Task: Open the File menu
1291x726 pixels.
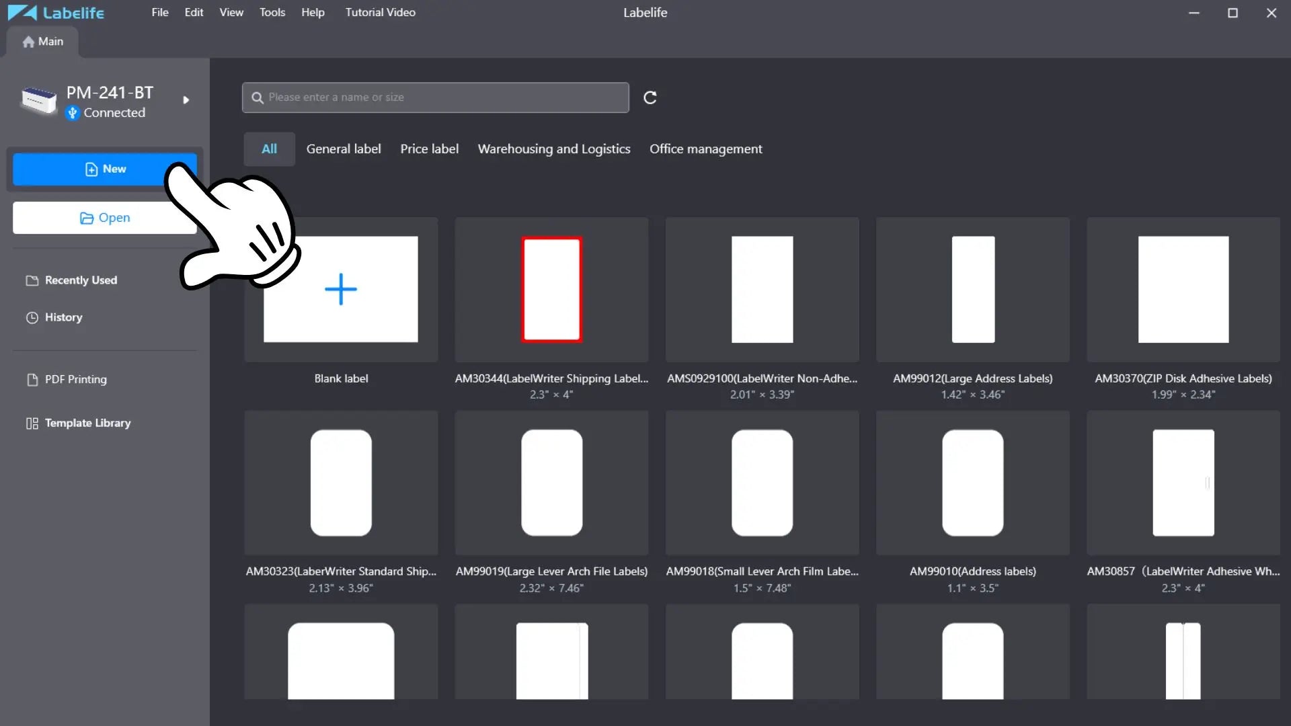Action: (x=159, y=12)
